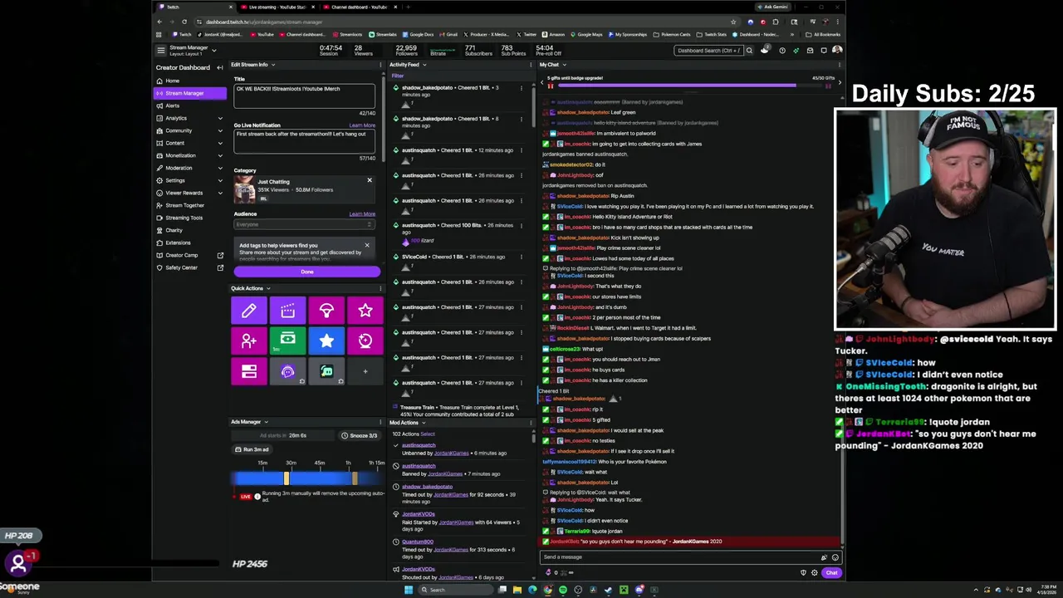Open Streaming Tools in the sidebar
The image size is (1063, 598).
click(189, 218)
